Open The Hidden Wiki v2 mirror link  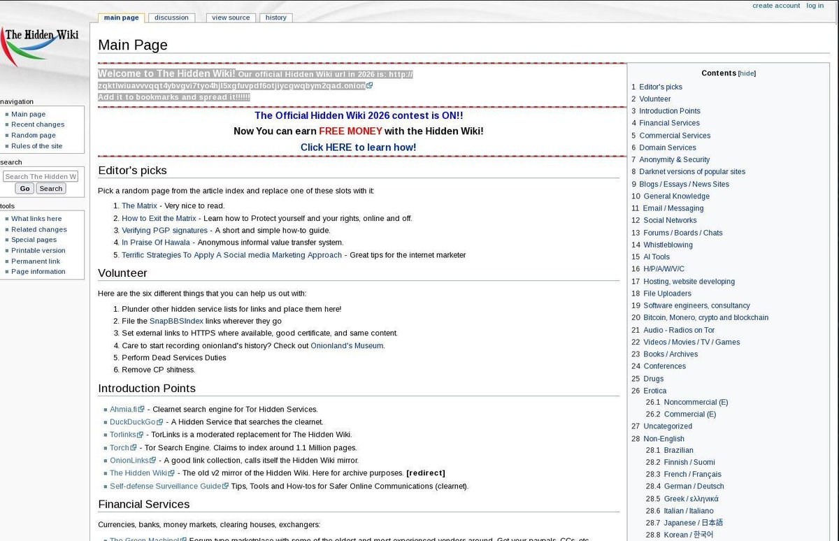click(142, 473)
